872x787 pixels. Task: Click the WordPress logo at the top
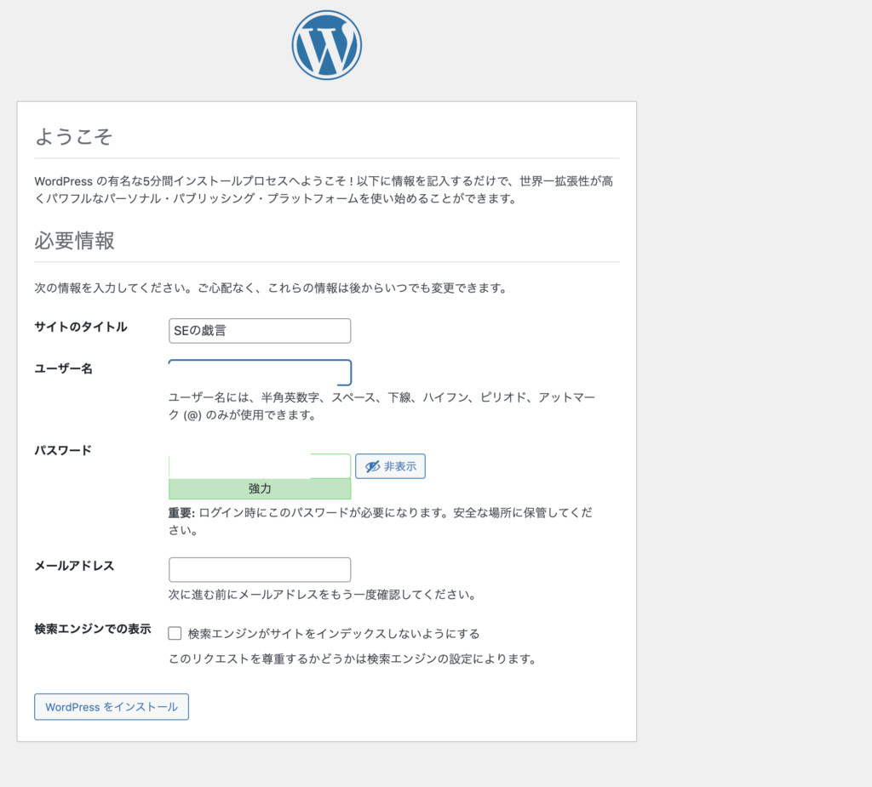point(326,45)
